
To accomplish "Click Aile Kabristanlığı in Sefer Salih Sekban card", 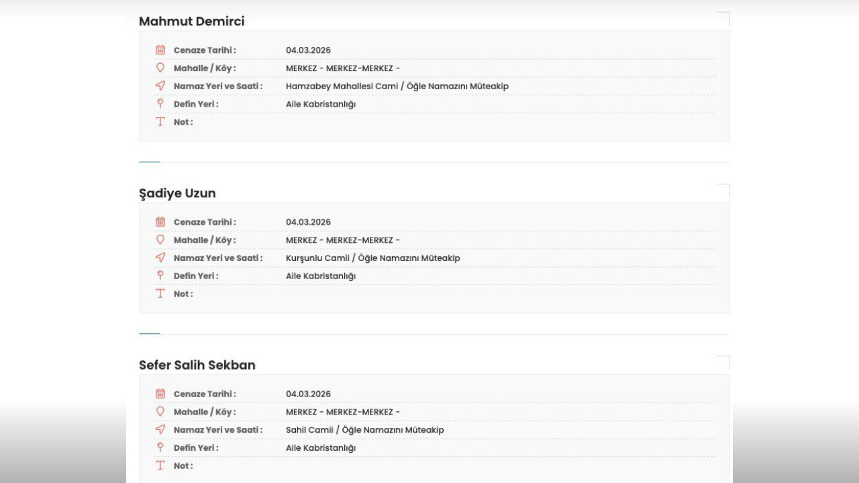I will pyautogui.click(x=321, y=448).
